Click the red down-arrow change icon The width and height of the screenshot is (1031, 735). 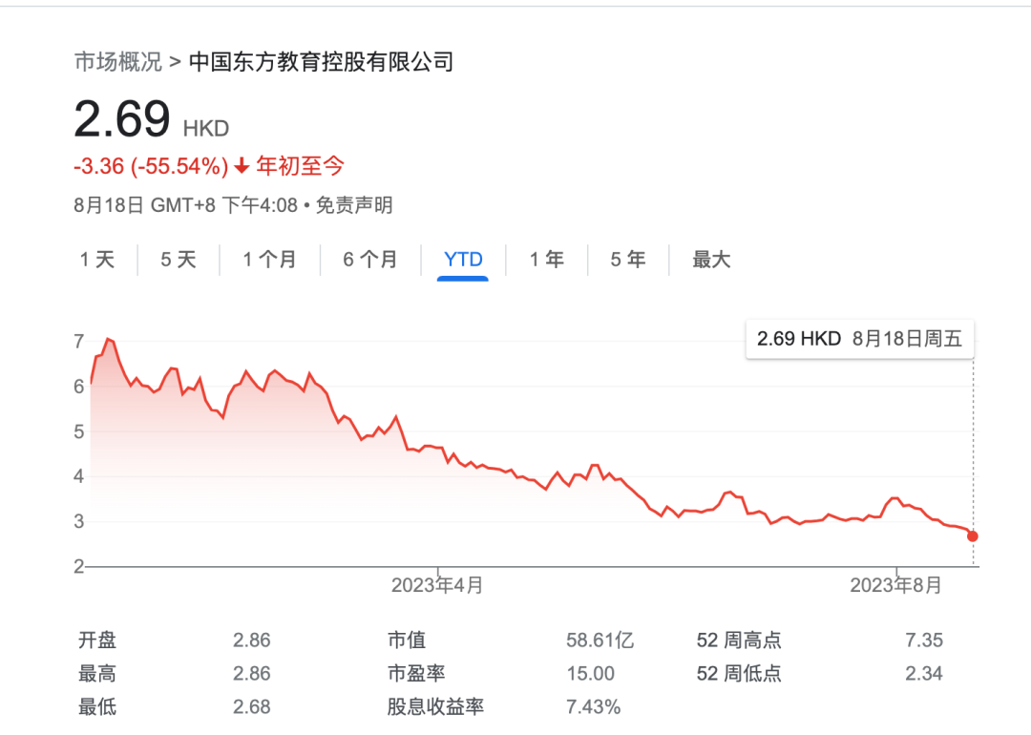242,166
